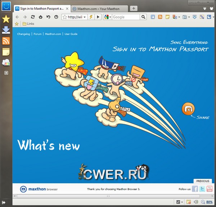Click the Twitter follow icon

tap(202, 189)
